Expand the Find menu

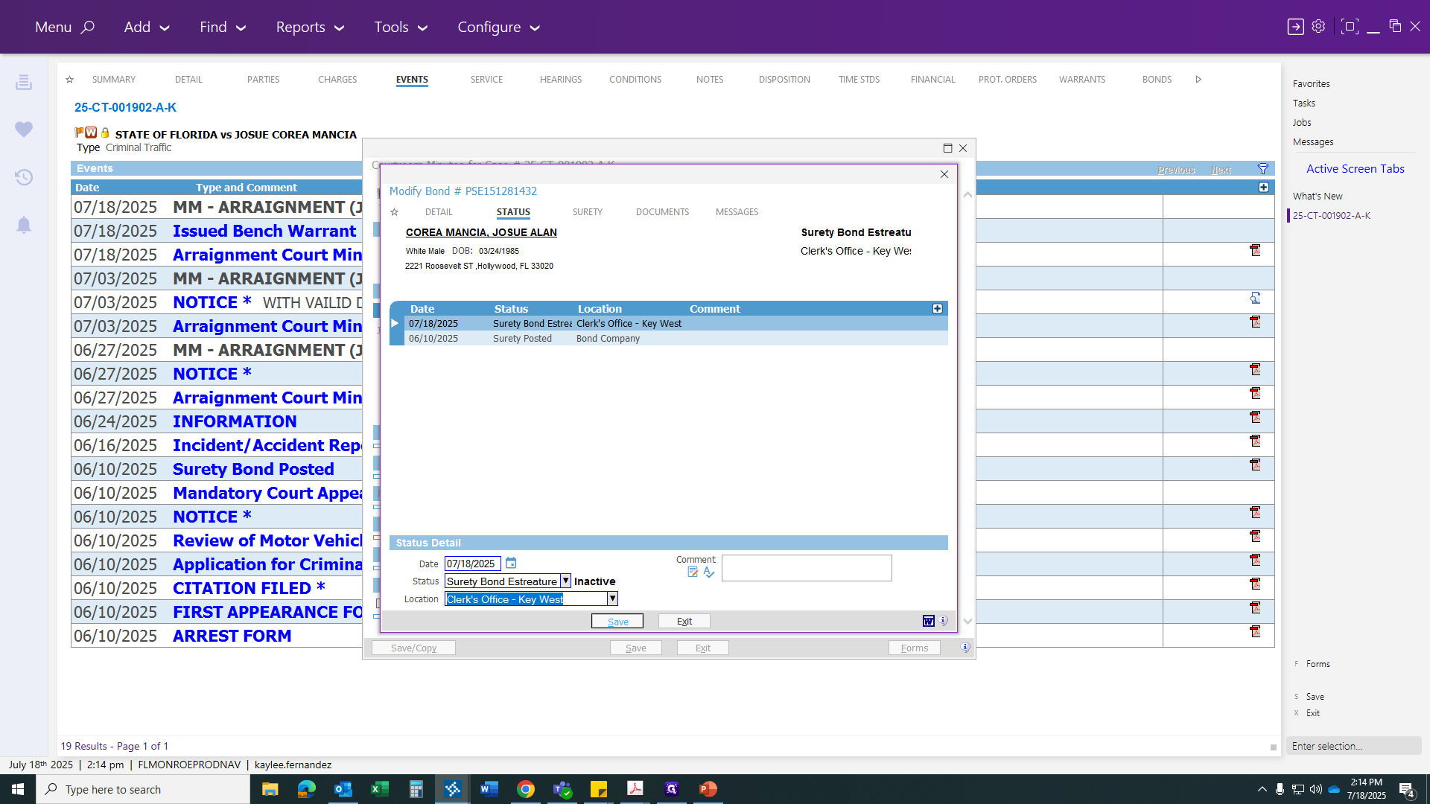click(223, 27)
